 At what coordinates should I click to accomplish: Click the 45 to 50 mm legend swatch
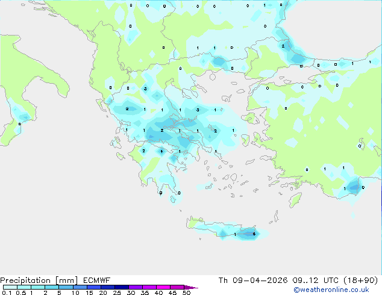[x=177, y=287]
